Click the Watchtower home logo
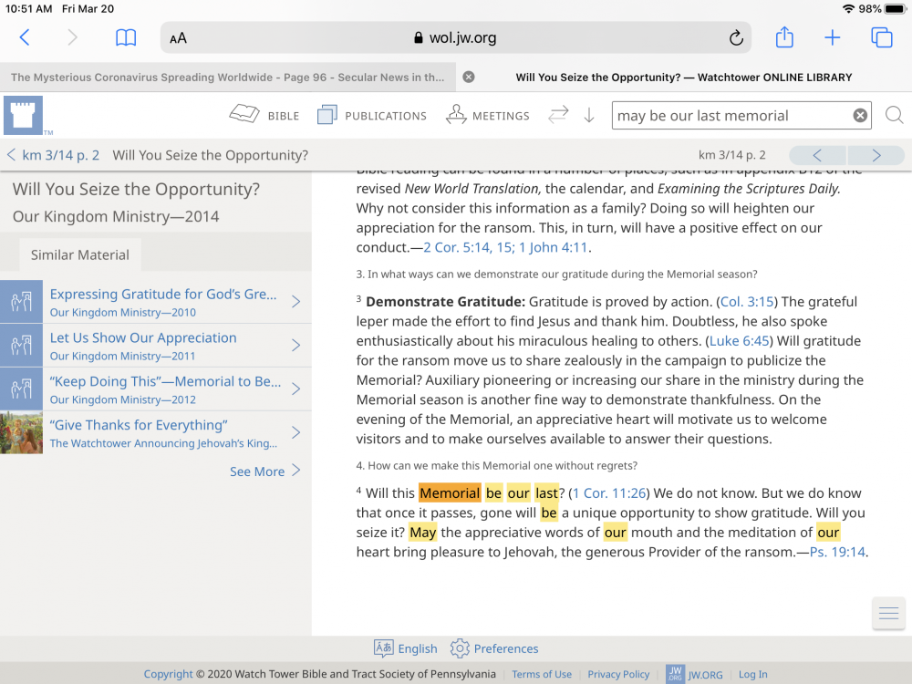This screenshot has width=912, height=684. [24, 116]
